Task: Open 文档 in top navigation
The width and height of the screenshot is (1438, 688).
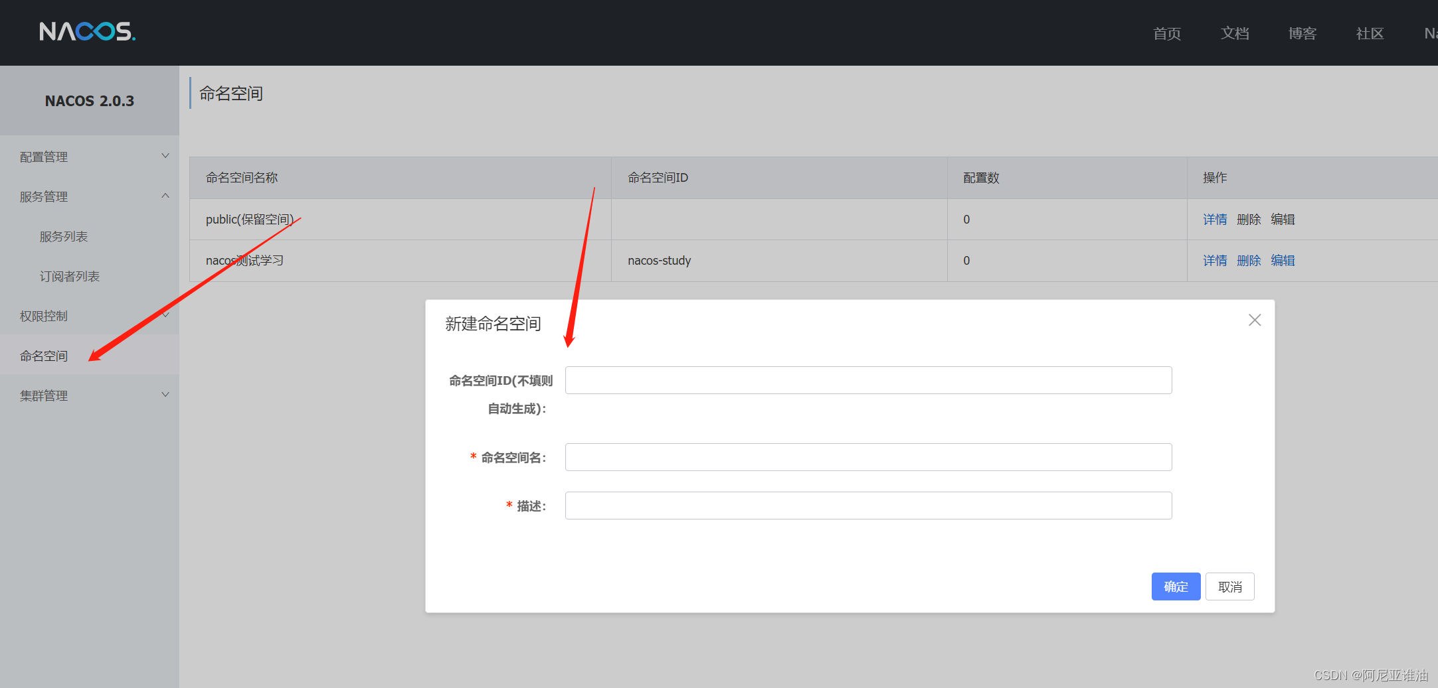Action: pos(1235,33)
